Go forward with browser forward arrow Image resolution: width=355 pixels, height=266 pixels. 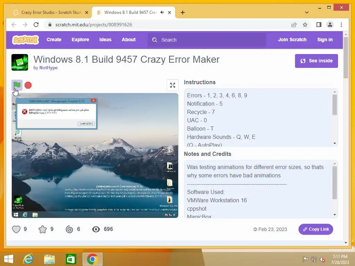tap(25, 25)
